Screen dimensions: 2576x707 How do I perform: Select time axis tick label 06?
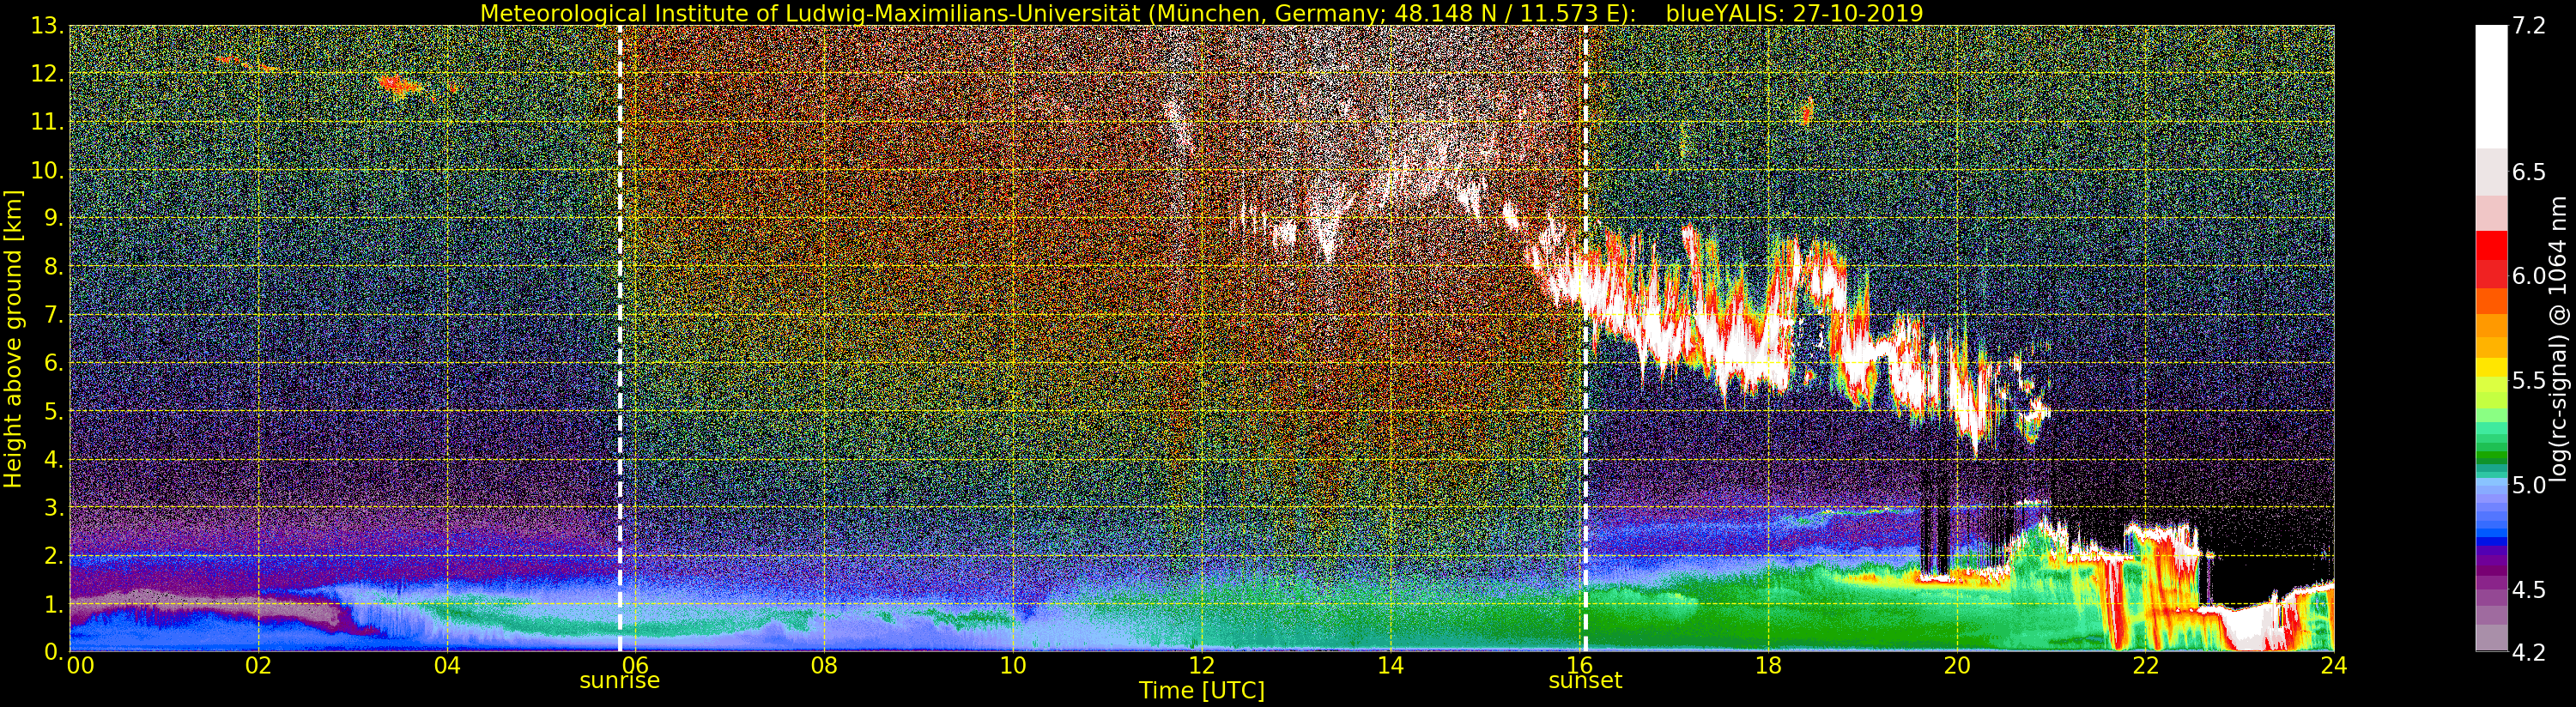point(636,666)
